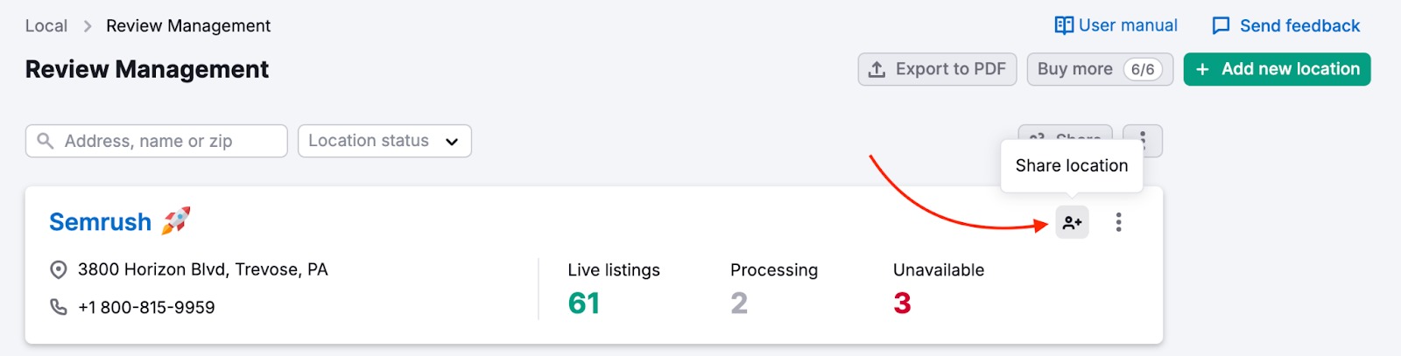The image size is (1401, 356).
Task: Click the Send feedback chat icon
Action: (1221, 26)
